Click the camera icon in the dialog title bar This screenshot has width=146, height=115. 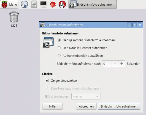click(x=43, y=25)
